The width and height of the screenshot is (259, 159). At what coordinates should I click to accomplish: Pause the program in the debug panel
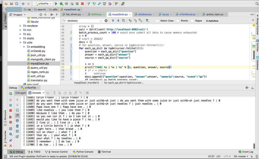click(11, 105)
